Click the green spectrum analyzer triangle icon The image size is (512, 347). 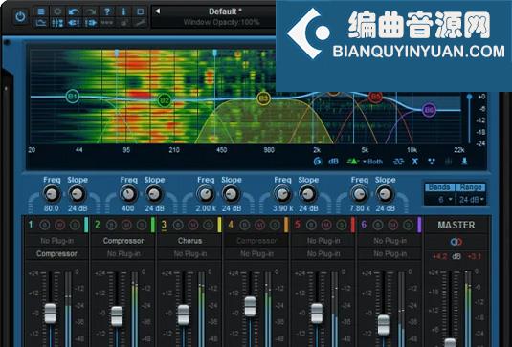click(353, 162)
